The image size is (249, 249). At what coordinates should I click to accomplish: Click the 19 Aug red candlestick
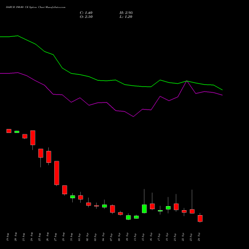[x=9, y=131]
